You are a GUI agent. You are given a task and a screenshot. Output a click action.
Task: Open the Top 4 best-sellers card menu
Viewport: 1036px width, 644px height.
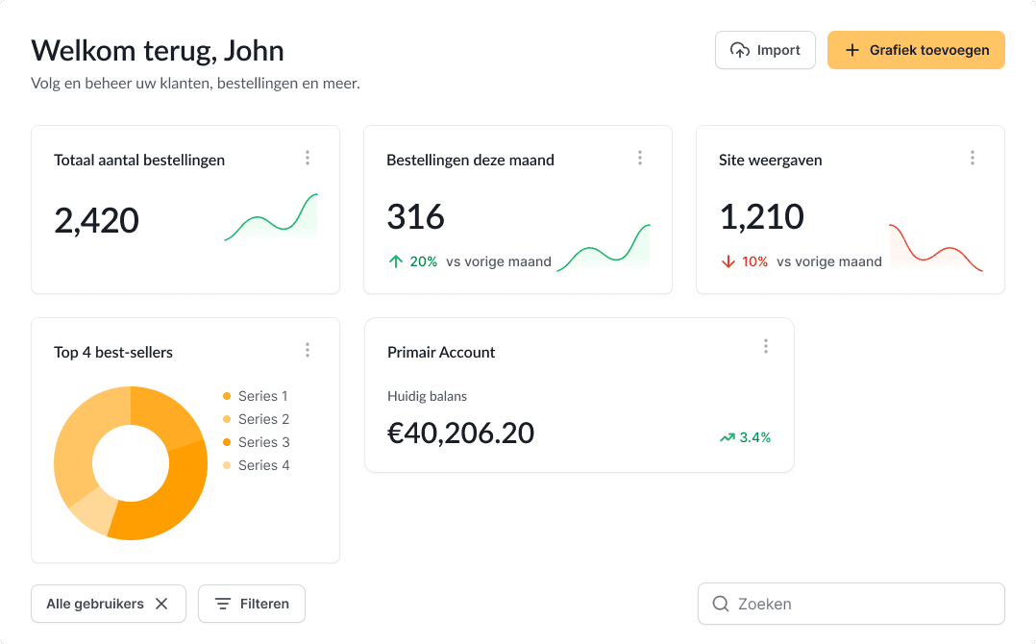[x=308, y=350]
